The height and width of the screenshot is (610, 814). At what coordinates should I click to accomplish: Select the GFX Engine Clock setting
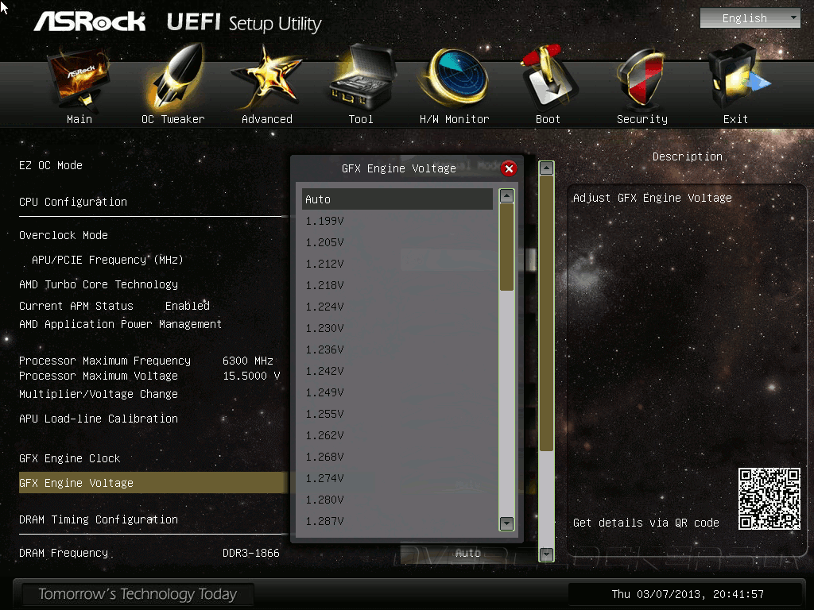point(70,458)
